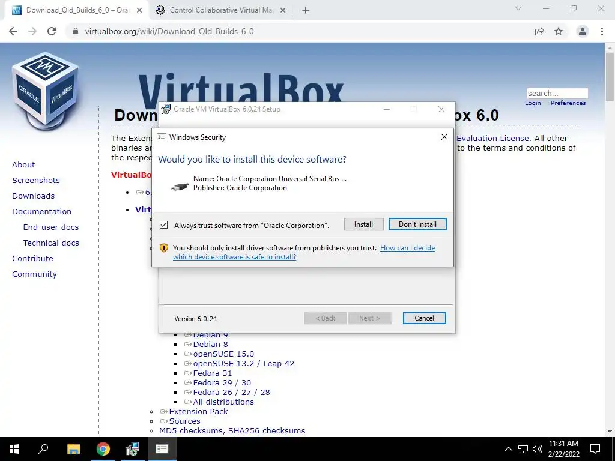Open taskbar search magnifier
The image size is (615, 461).
[x=43, y=449]
